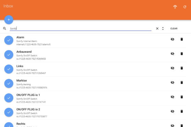Open the sort order toggle arrows
Screen dimensions: 191x127
tap(163, 28)
